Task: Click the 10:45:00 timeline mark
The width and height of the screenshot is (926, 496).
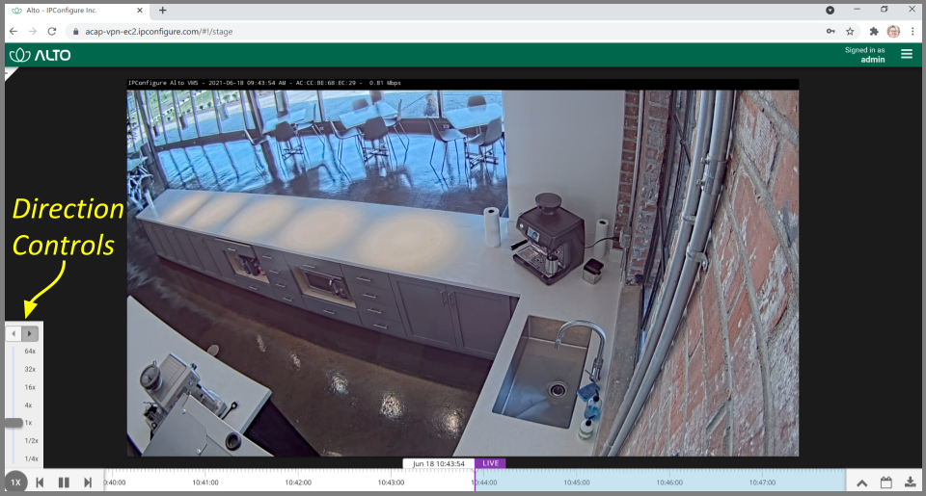Action: pos(577,483)
